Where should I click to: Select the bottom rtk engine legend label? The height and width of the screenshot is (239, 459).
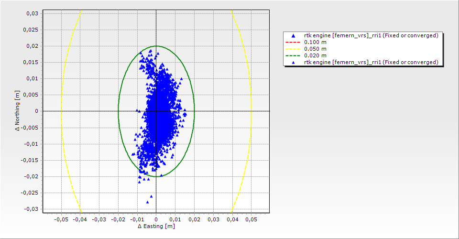click(371, 63)
